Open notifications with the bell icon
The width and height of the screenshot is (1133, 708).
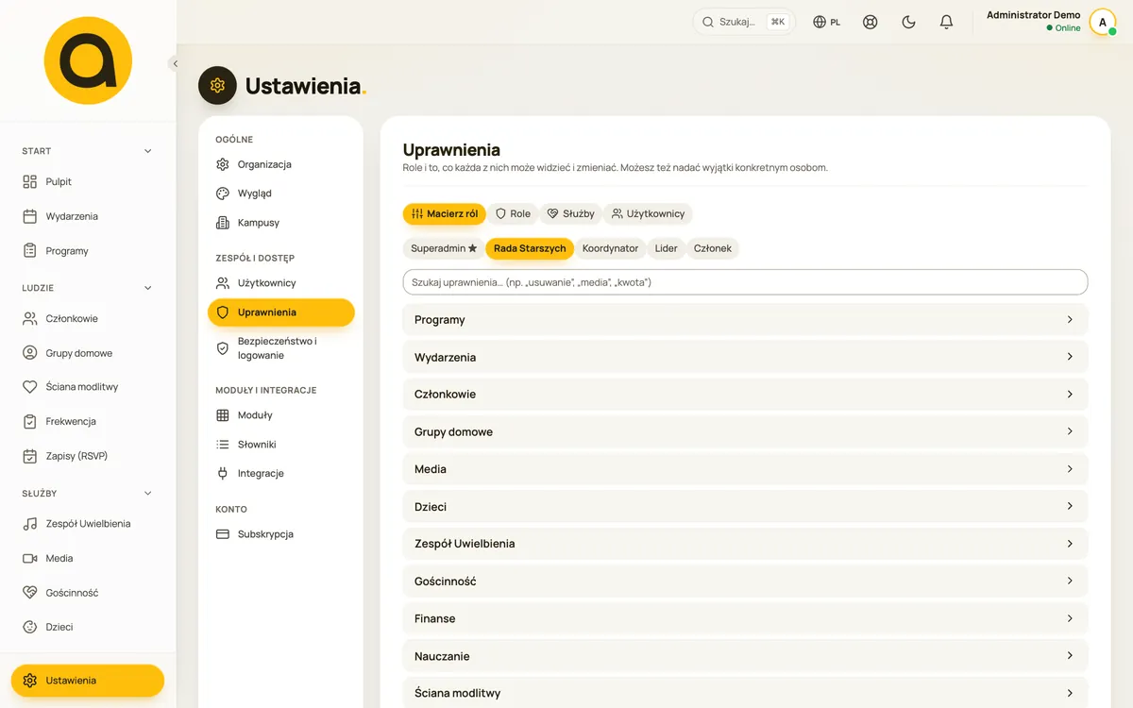pyautogui.click(x=946, y=22)
